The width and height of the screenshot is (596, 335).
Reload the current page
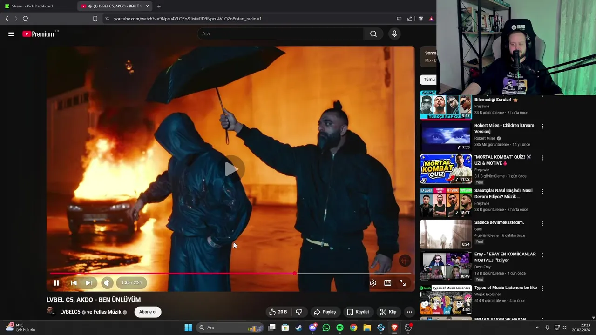pyautogui.click(x=26, y=19)
